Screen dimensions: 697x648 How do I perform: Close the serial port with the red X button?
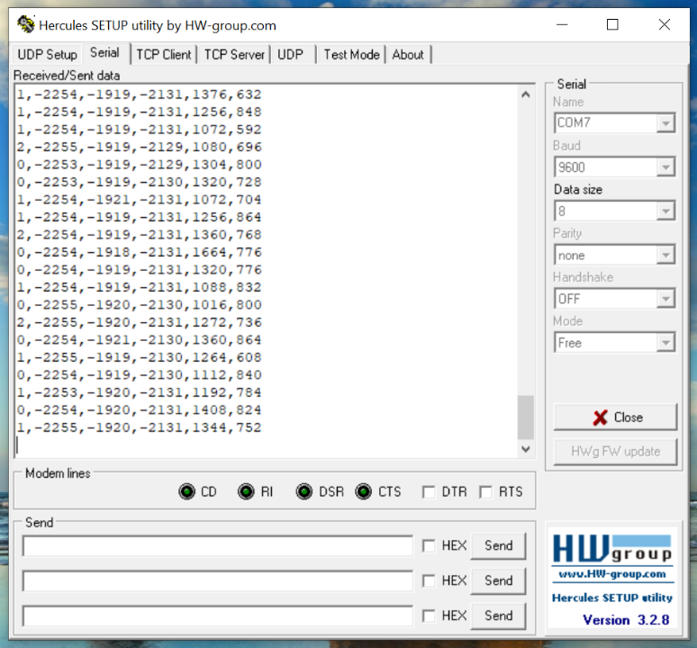click(x=615, y=417)
